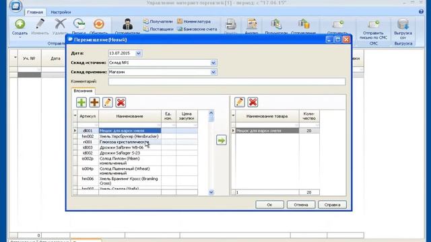The image size is (431, 242).
Task: Click the Справка button
Action: coord(332,204)
